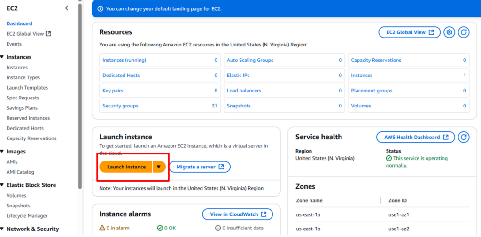481x237 pixels.
Task: Click the Launch instance button
Action: point(126,167)
